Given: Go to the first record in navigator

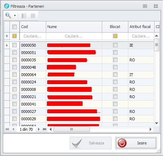Looking at the screenshot, I should (7, 129).
